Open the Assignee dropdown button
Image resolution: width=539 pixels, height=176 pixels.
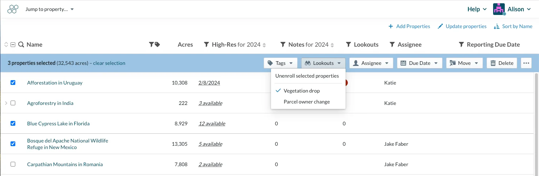tap(371, 63)
